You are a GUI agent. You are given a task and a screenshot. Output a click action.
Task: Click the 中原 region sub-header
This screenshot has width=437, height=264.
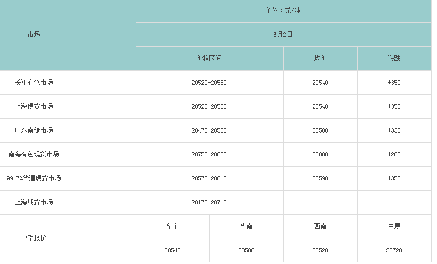(x=394, y=226)
